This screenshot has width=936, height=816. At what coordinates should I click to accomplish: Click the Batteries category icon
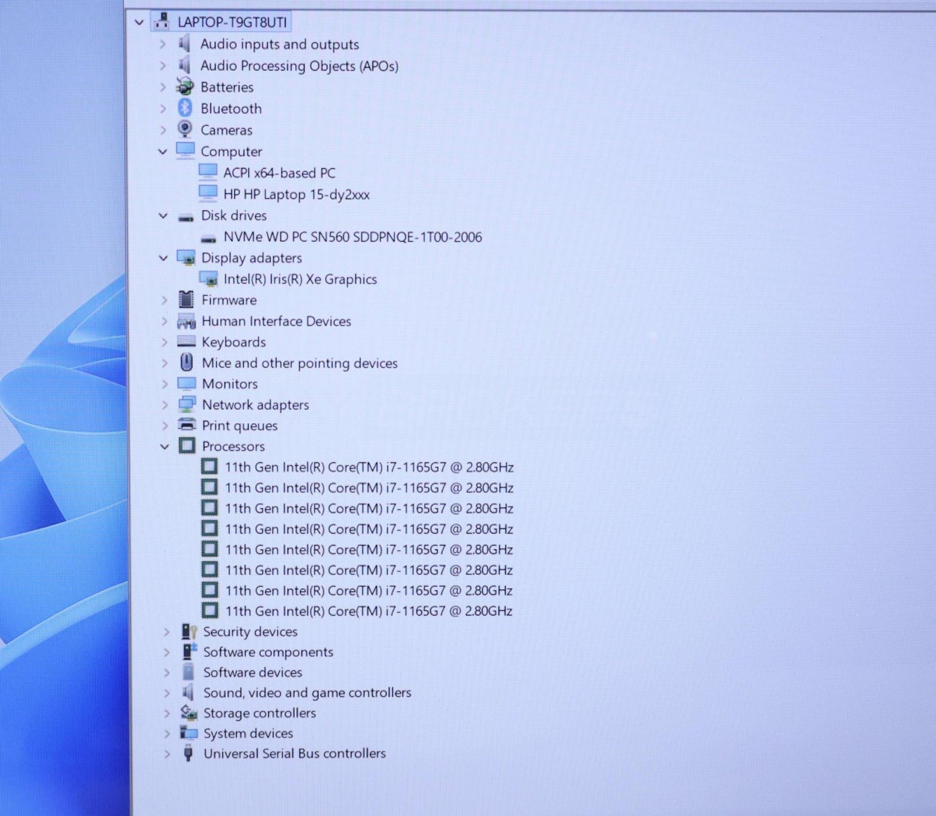click(185, 87)
